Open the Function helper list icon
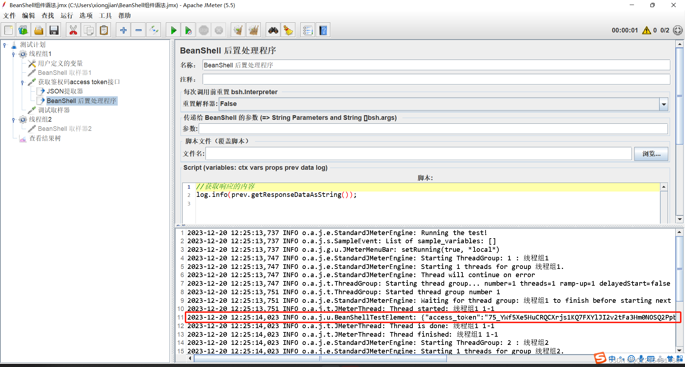Image resolution: width=685 pixels, height=367 pixels. click(308, 30)
